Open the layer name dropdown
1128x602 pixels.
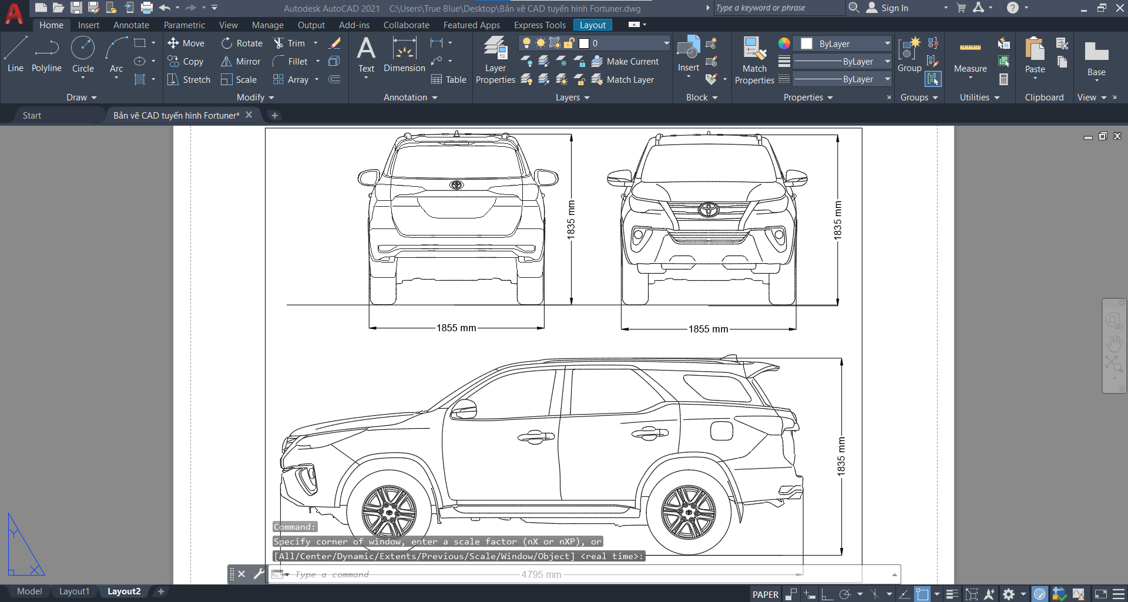[666, 43]
